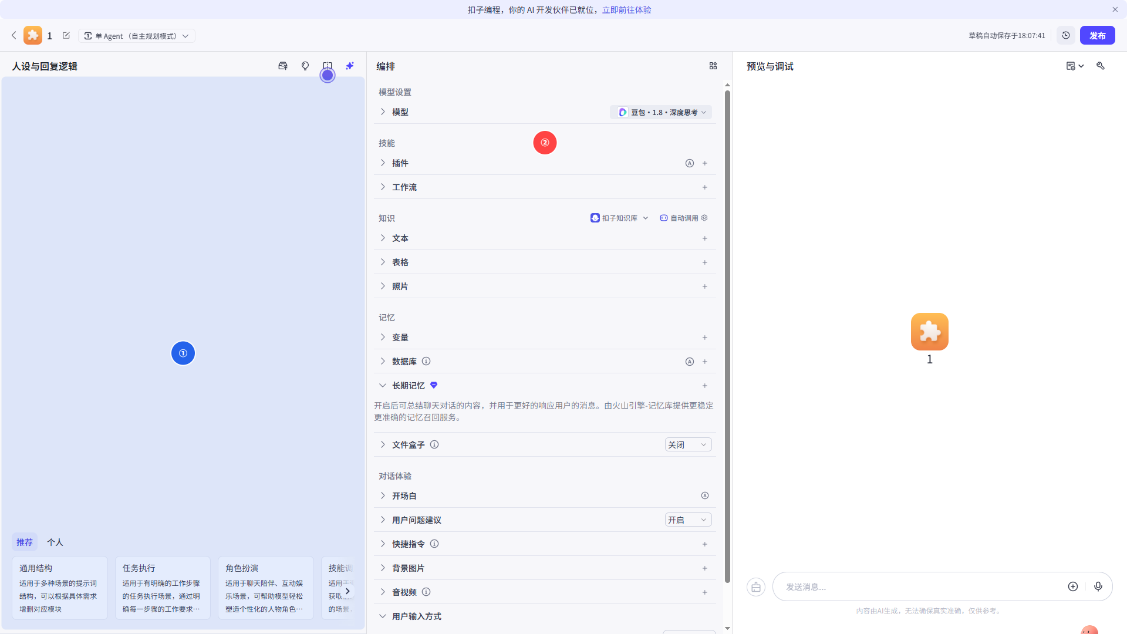Viewport: 1127px width, 634px height.
Task: Open version history via the clock icon
Action: 1066,35
